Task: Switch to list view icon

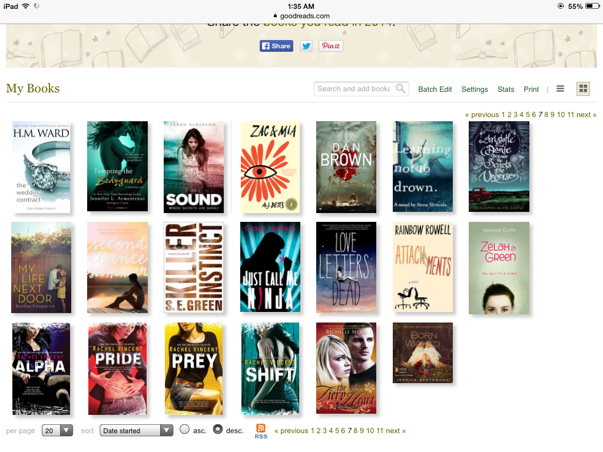Action: 561,89
